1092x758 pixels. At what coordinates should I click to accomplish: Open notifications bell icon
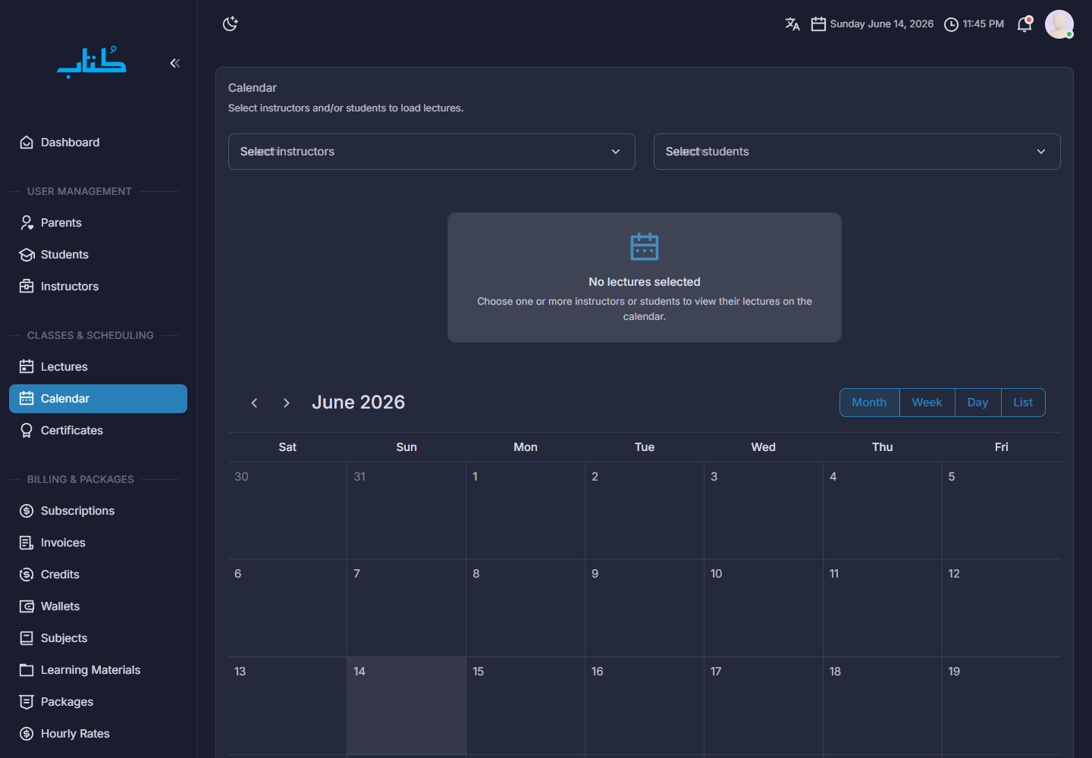point(1025,24)
